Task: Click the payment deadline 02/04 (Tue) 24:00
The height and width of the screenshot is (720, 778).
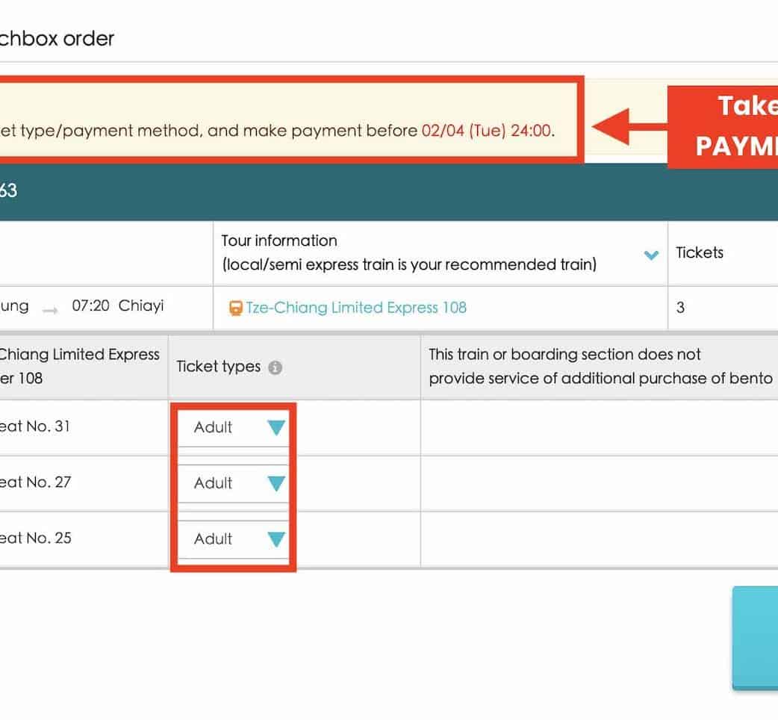Action: 486,131
